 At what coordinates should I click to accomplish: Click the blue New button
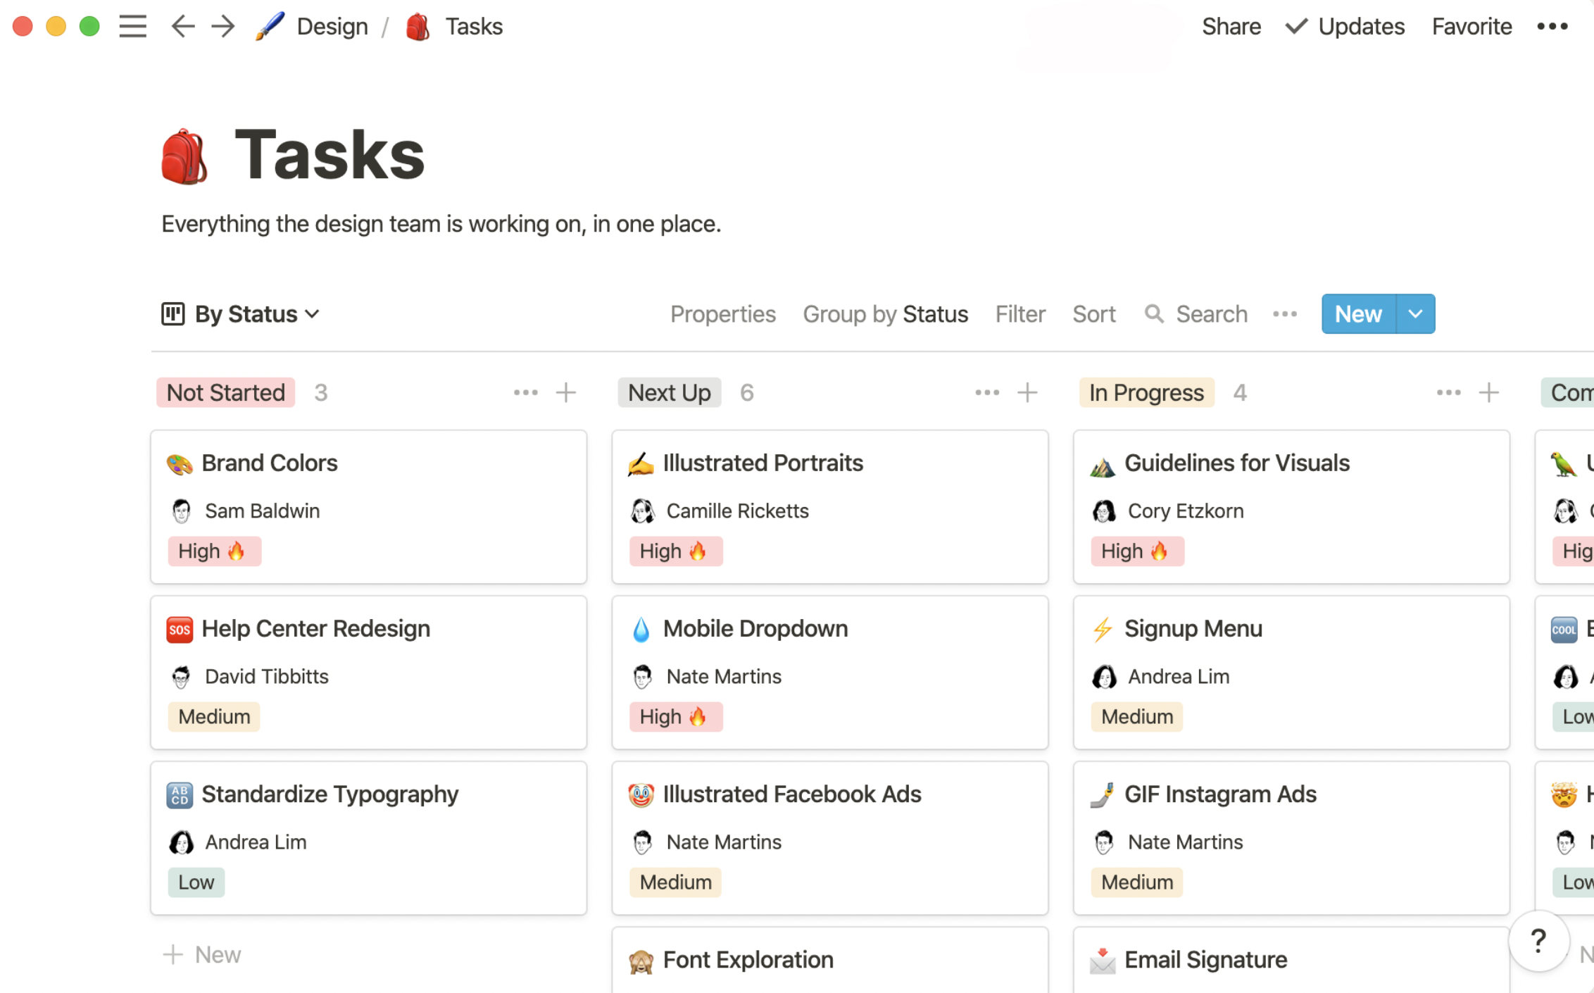(1358, 314)
